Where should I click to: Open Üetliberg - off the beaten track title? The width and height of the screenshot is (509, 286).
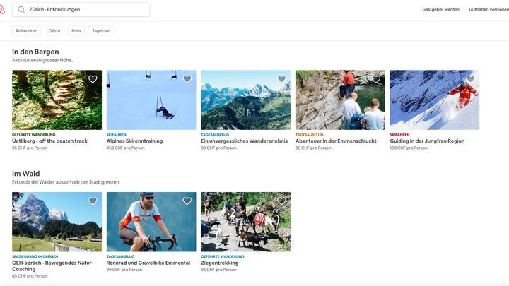coord(49,141)
